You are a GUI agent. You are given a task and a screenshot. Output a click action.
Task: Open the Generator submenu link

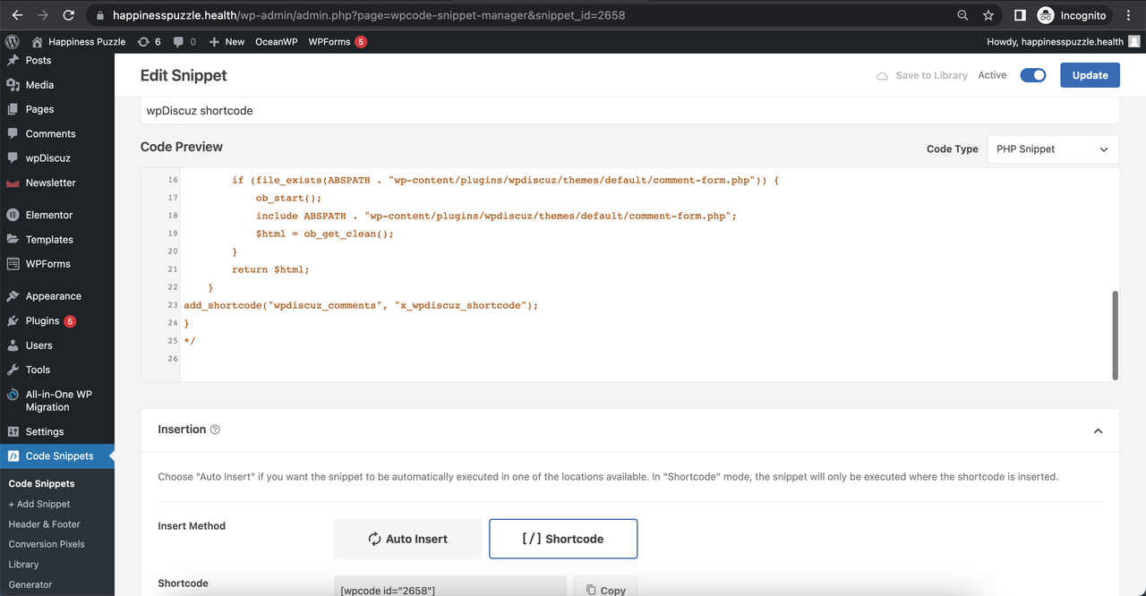tap(30, 584)
